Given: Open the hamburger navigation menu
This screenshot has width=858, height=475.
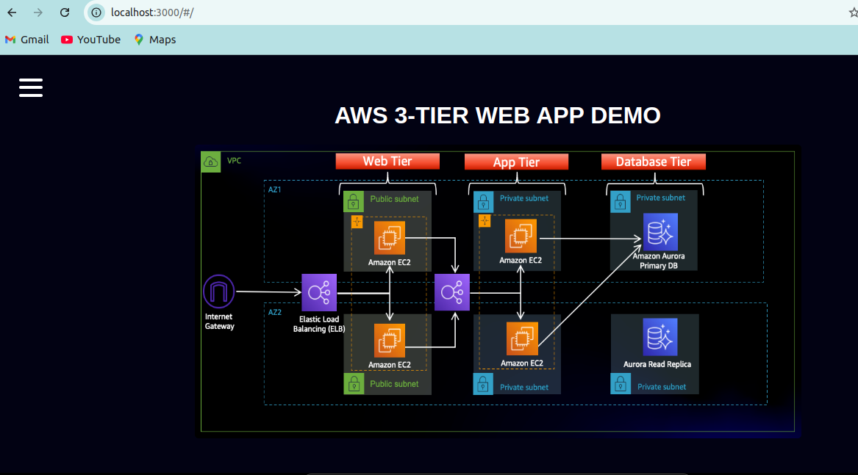Looking at the screenshot, I should click(x=30, y=87).
